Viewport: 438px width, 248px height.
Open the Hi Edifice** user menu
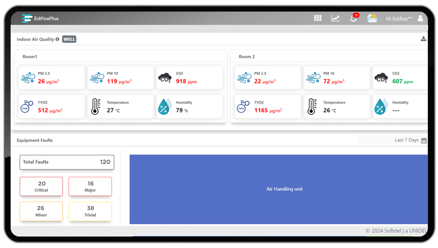(399, 19)
